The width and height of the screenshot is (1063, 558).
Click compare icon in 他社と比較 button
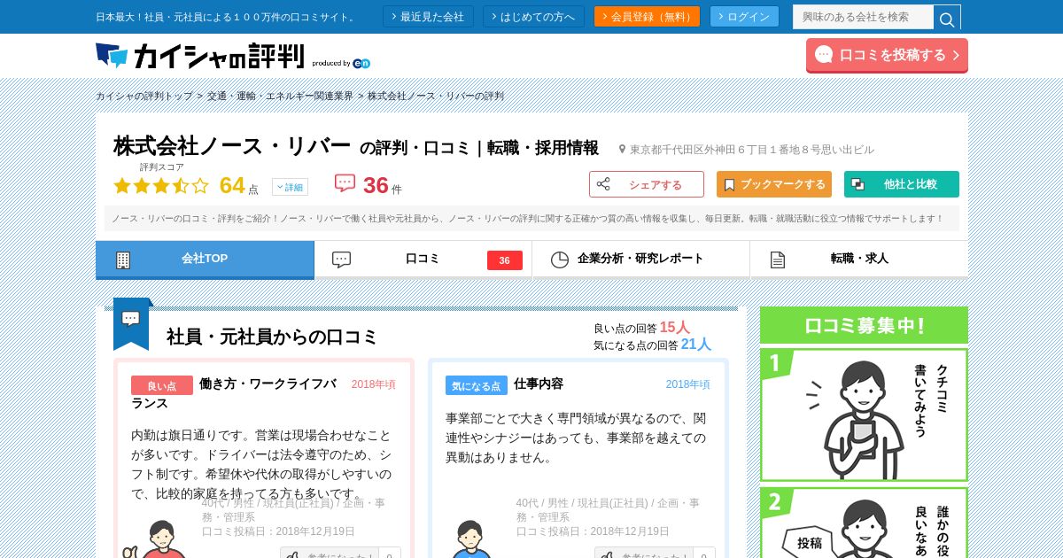point(857,184)
